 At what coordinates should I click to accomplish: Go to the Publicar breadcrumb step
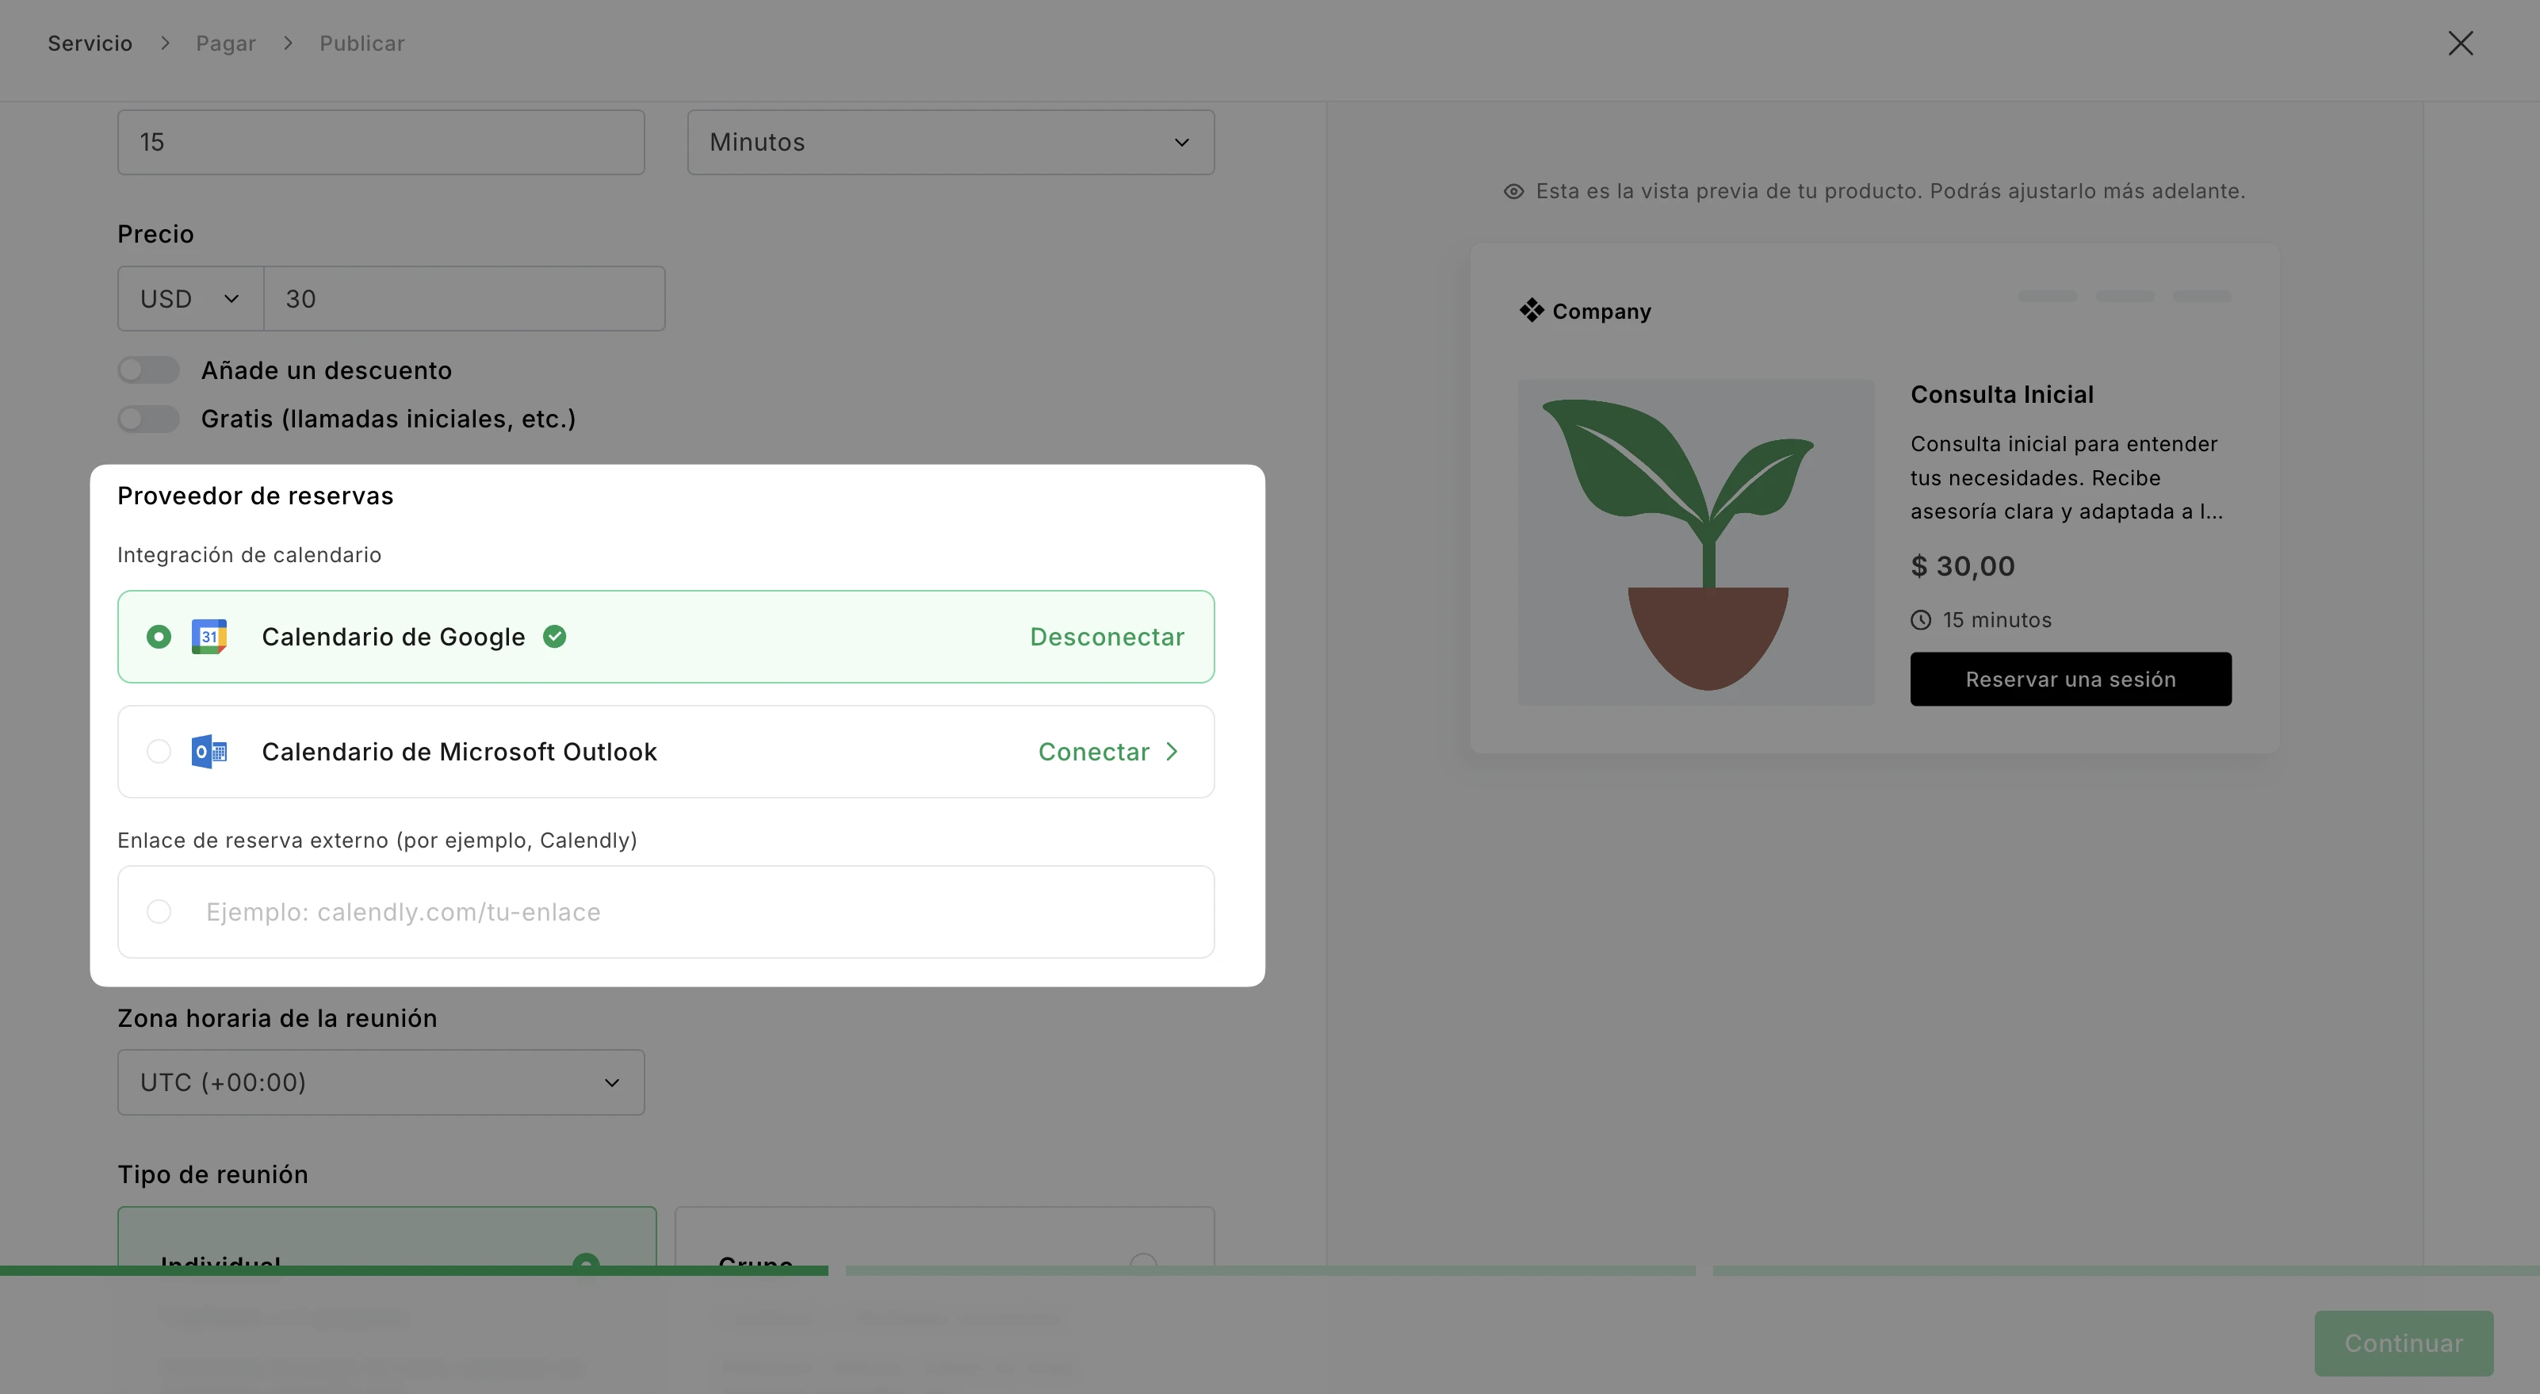click(x=361, y=44)
